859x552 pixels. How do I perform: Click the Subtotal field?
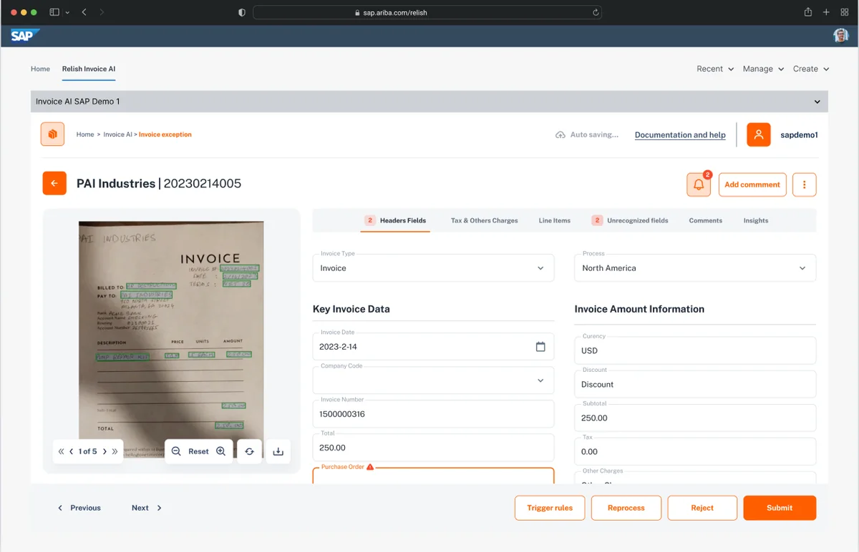coord(695,418)
